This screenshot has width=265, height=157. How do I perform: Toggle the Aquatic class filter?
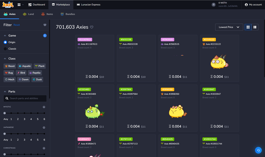pyautogui.click(x=25, y=66)
